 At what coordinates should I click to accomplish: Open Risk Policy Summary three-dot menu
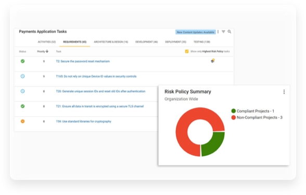tap(284, 92)
